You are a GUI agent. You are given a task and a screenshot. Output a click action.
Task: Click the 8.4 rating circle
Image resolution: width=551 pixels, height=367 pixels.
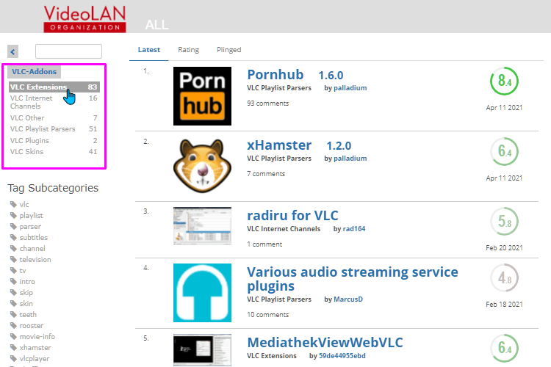tap(504, 81)
